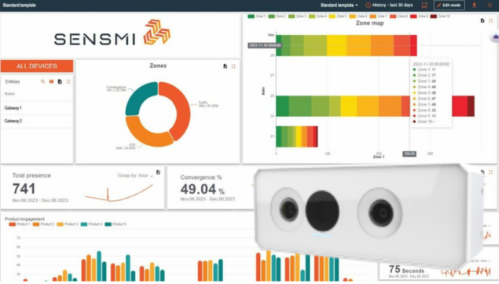This screenshot has width=499, height=284.
Task: Toggle Product 5 in Product engagement legend
Action: coord(115,225)
